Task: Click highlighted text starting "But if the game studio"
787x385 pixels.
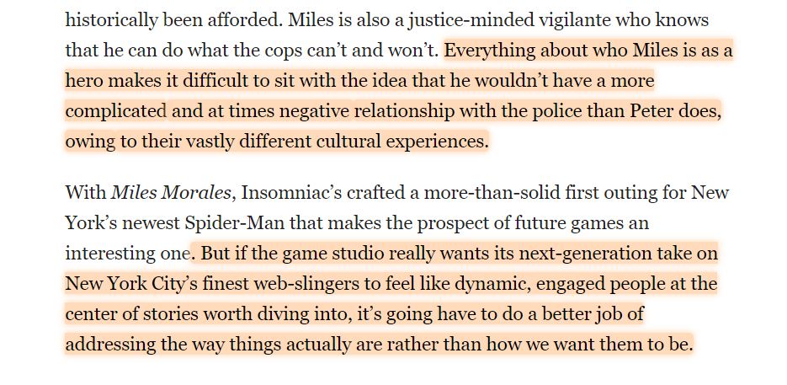Action: 455,254
